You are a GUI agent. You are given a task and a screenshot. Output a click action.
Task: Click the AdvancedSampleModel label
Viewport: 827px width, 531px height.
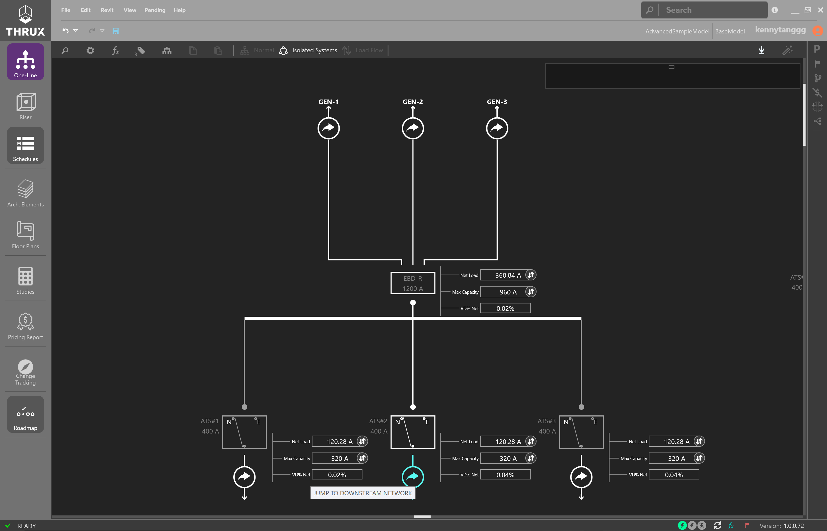pyautogui.click(x=677, y=31)
